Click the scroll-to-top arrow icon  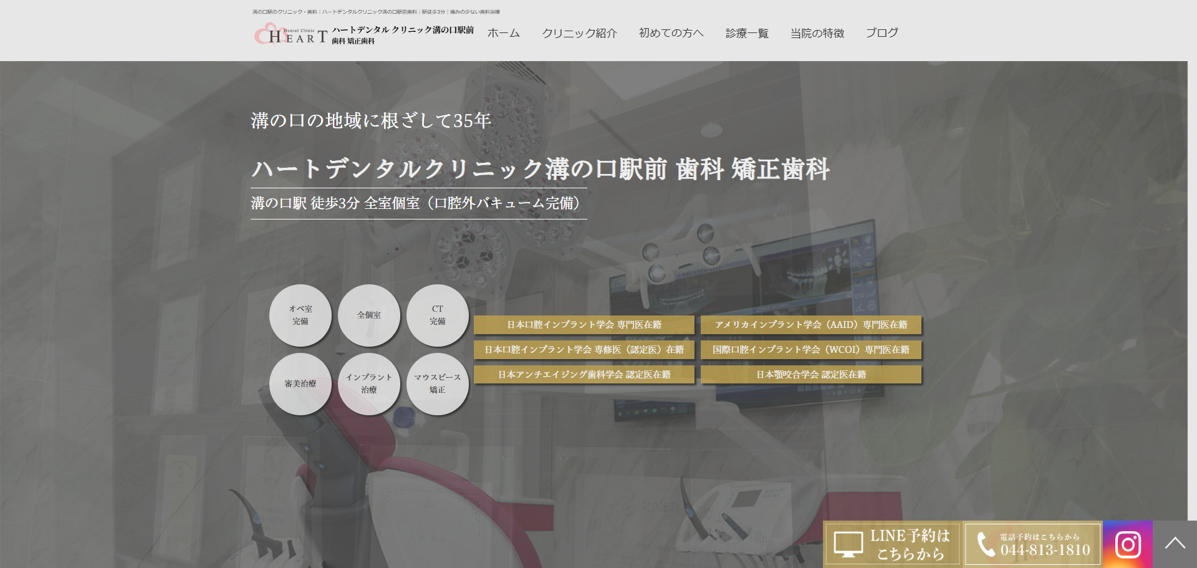(1175, 544)
